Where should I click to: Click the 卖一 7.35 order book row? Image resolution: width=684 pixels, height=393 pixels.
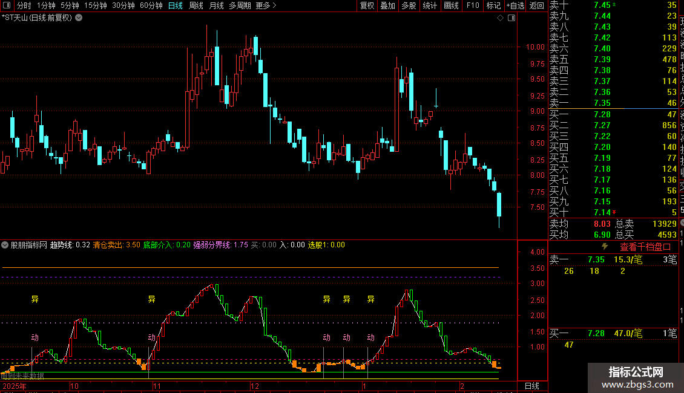(613, 103)
